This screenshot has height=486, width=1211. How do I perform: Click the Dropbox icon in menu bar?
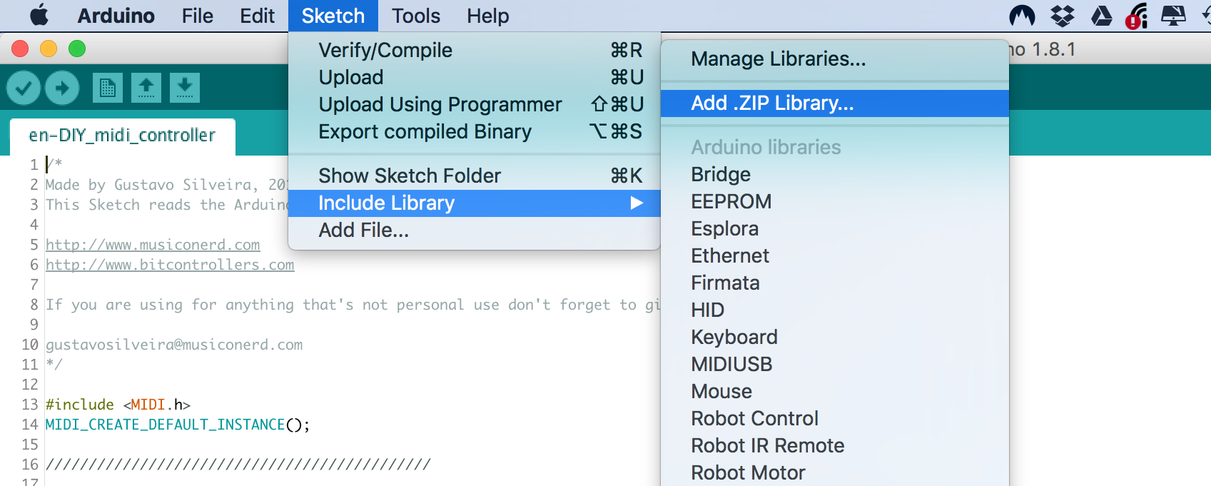pyautogui.click(x=1063, y=16)
